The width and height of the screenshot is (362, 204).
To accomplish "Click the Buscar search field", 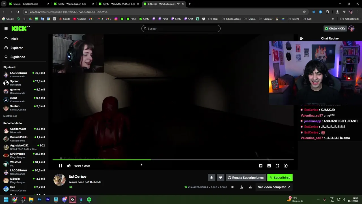I will pos(181,29).
